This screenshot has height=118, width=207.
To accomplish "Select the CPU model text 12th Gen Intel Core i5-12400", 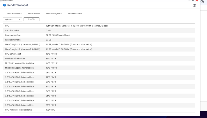I will coord(77,26).
